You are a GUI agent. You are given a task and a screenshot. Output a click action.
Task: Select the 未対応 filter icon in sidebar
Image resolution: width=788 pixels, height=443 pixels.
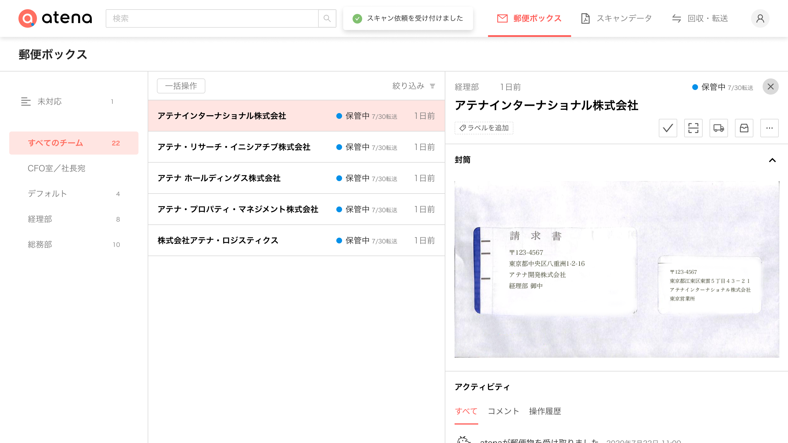[x=26, y=102]
